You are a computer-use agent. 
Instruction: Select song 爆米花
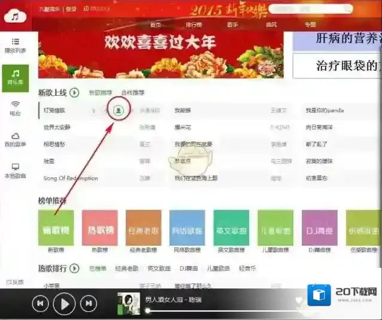183,127
